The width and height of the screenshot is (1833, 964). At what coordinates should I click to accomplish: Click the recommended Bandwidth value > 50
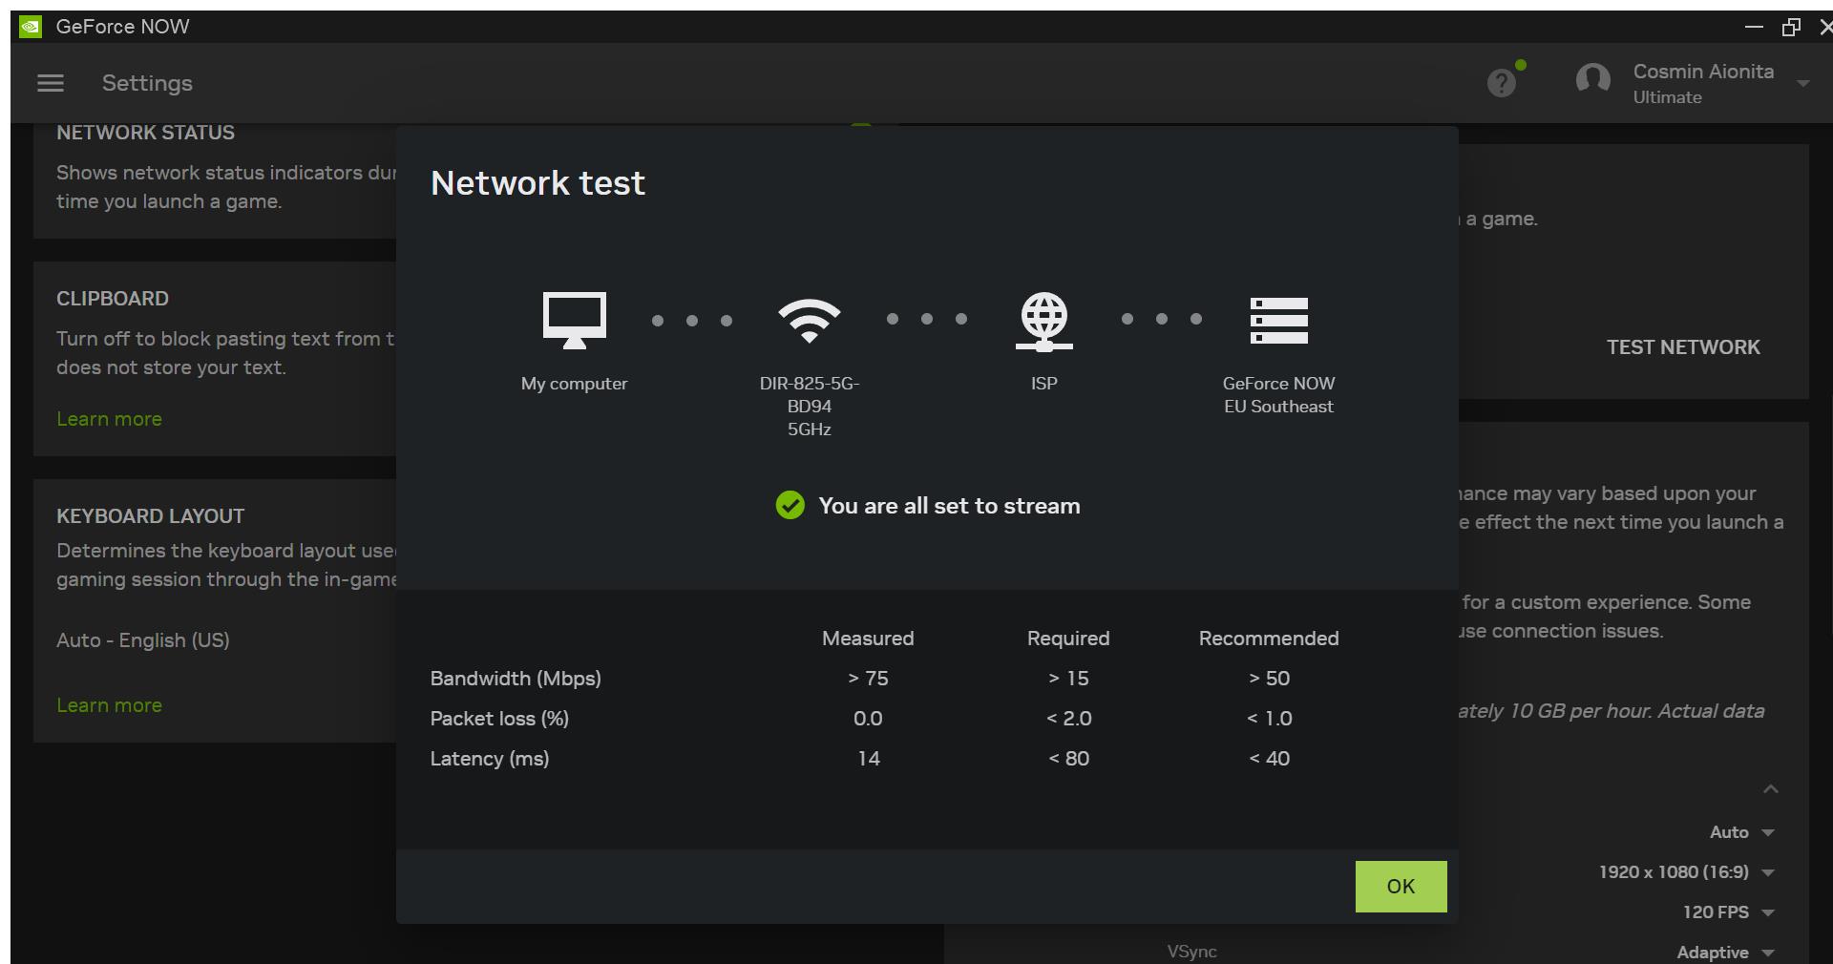(x=1269, y=679)
